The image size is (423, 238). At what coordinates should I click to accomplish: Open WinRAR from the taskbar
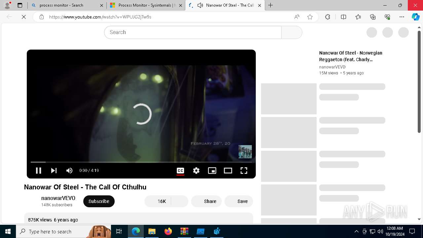184,231
